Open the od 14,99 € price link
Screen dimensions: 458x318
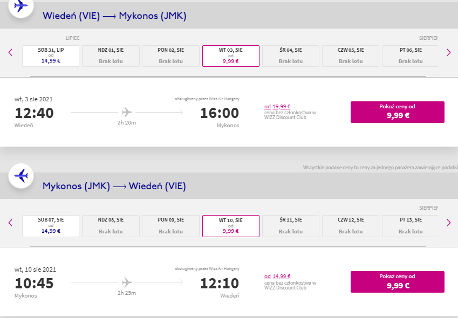pos(277,276)
